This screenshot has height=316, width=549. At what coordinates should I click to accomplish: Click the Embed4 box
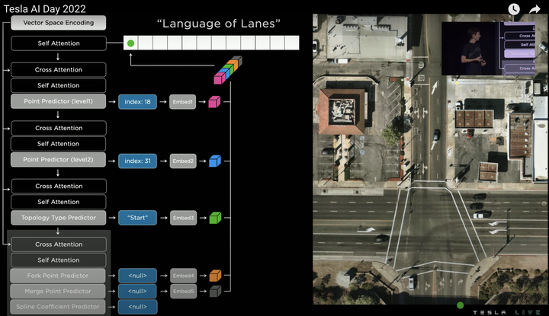pyautogui.click(x=184, y=276)
